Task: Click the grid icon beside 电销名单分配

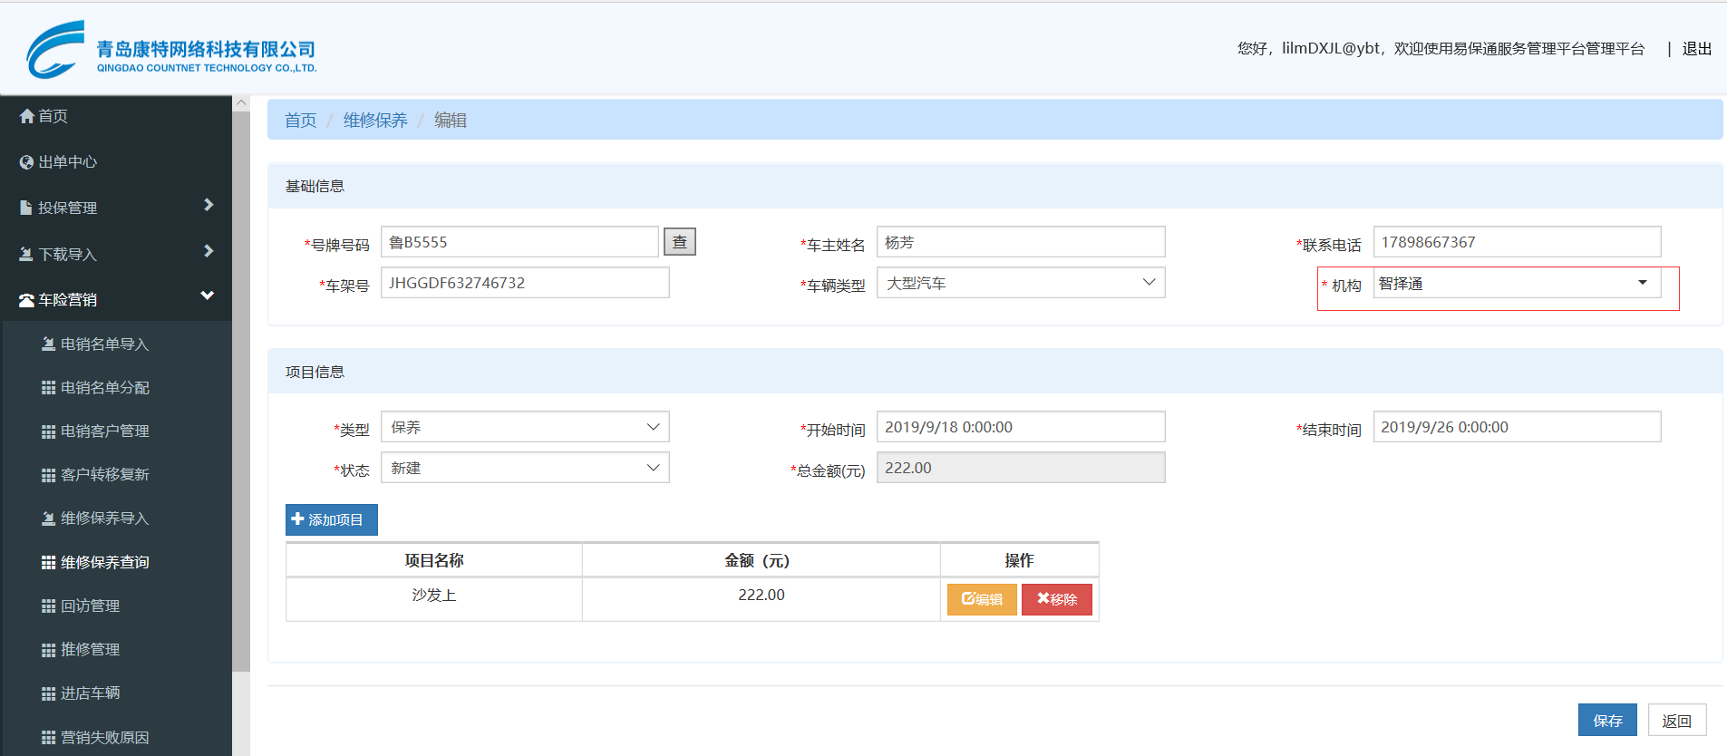Action: pyautogui.click(x=49, y=388)
